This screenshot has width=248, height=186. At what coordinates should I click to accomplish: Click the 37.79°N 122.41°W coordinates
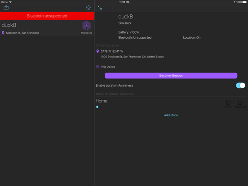(112, 51)
